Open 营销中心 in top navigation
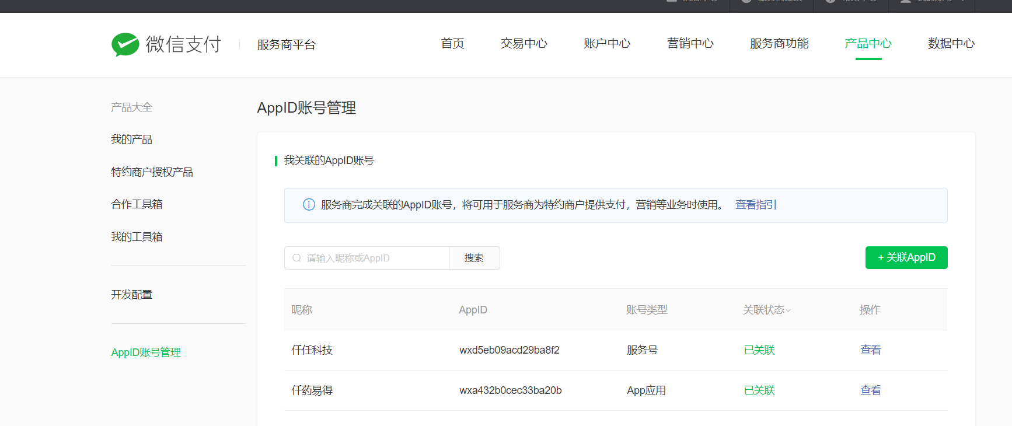 (x=690, y=44)
